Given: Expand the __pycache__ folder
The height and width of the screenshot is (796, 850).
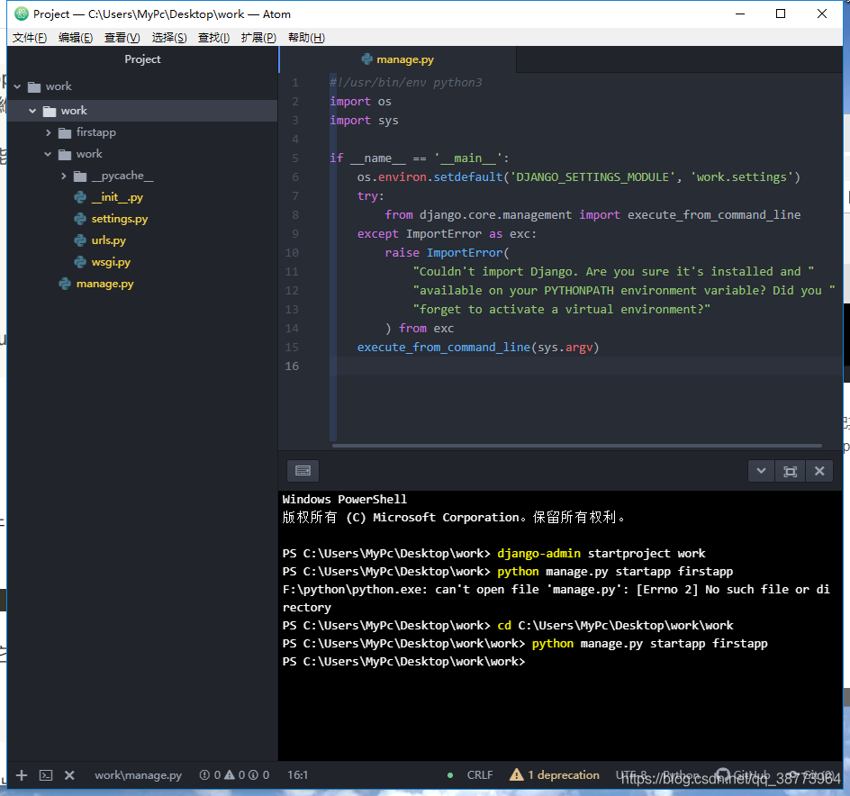Looking at the screenshot, I should pyautogui.click(x=63, y=176).
